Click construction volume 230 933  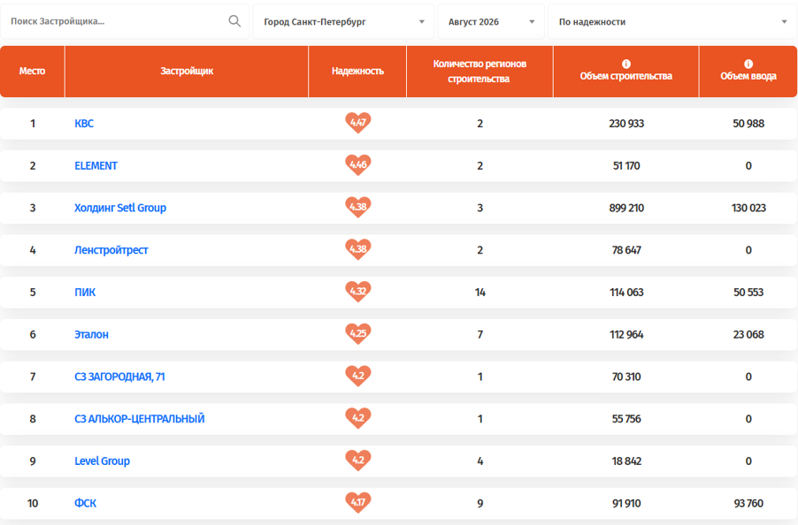click(626, 124)
